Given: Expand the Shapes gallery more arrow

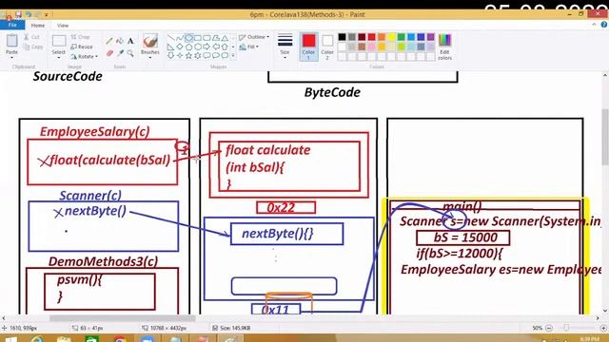Looking at the screenshot, I should coord(233,56).
